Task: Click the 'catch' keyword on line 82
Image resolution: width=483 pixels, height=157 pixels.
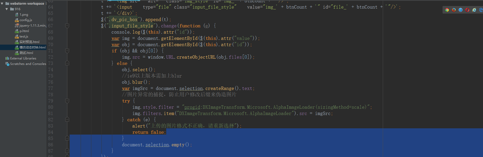Action: tap(134, 120)
